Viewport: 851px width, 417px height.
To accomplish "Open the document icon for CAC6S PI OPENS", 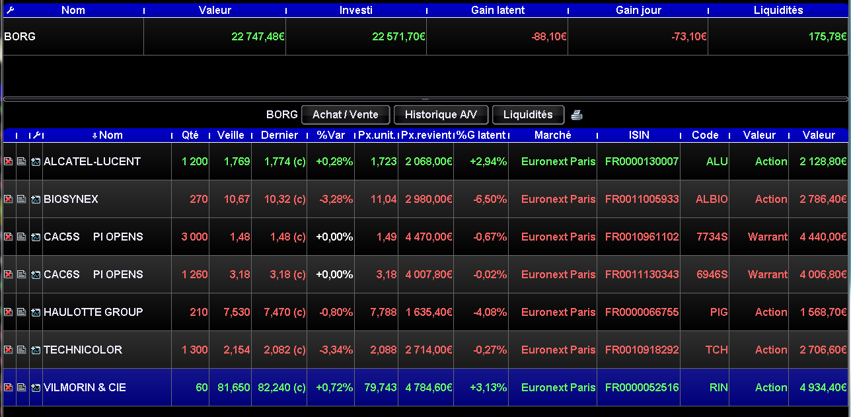I will (x=22, y=274).
